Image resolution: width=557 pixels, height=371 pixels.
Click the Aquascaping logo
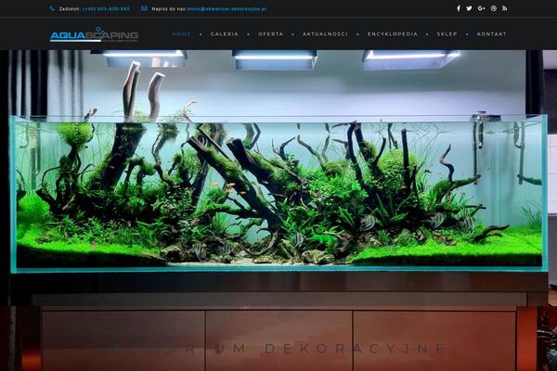94,34
